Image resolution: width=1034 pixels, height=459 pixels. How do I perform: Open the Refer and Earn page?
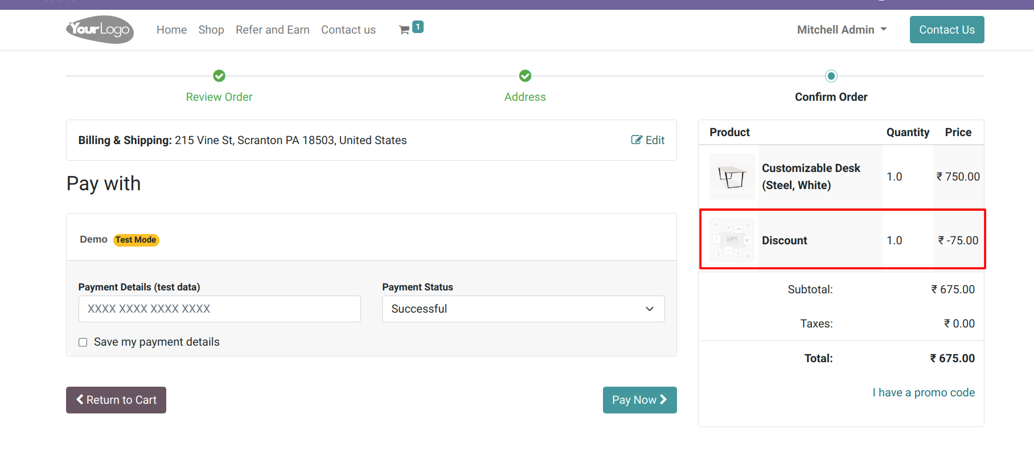(273, 30)
